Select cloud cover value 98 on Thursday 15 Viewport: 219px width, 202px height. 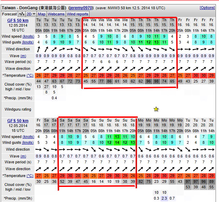coord(156,81)
